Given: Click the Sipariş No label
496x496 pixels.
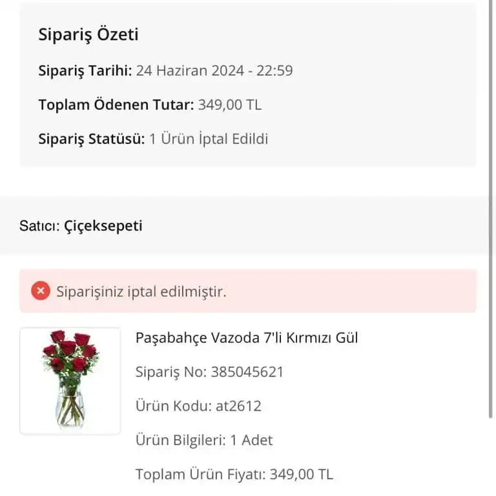Looking at the screenshot, I should pyautogui.click(x=170, y=372).
